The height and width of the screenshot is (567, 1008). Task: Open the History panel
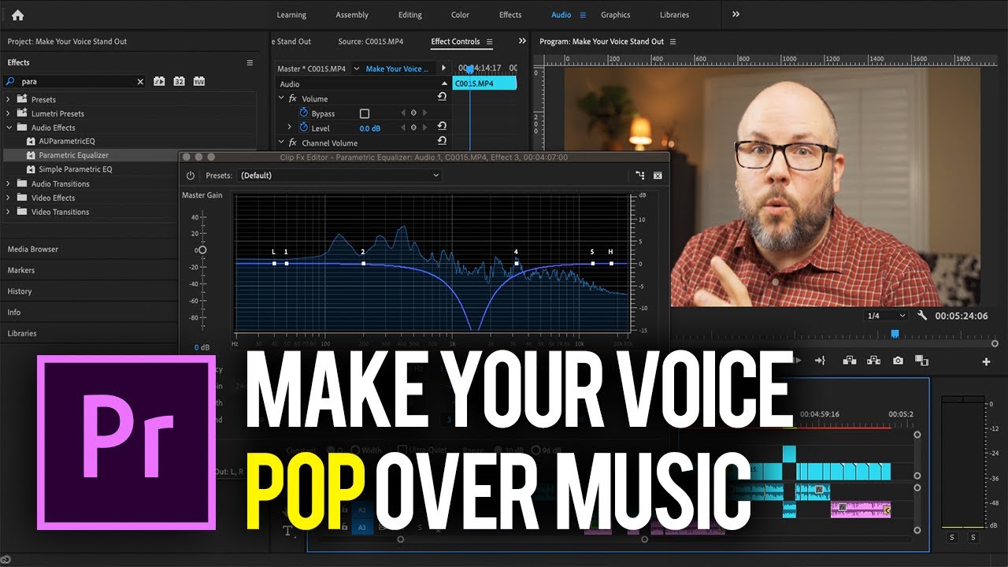pyautogui.click(x=20, y=291)
